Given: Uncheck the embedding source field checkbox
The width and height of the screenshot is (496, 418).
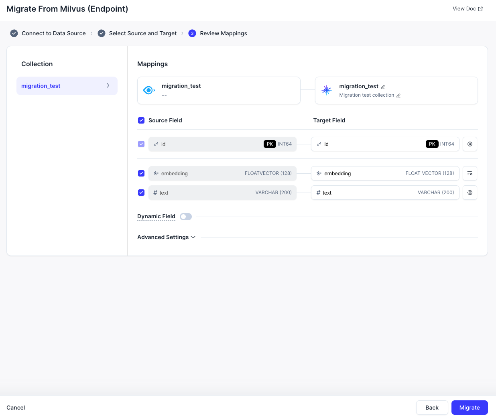Looking at the screenshot, I should (141, 173).
